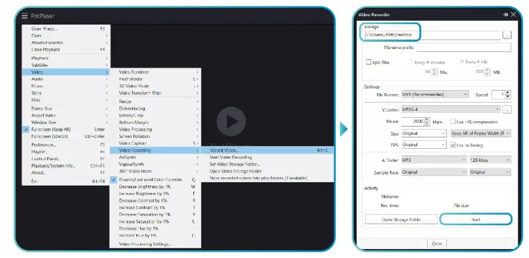Open Control Panel... menu item

tap(66, 159)
